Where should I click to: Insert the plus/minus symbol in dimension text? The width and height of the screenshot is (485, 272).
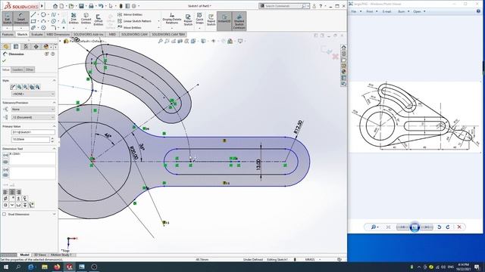click(18, 198)
